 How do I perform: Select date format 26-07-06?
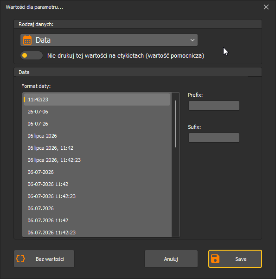[x=97, y=112]
